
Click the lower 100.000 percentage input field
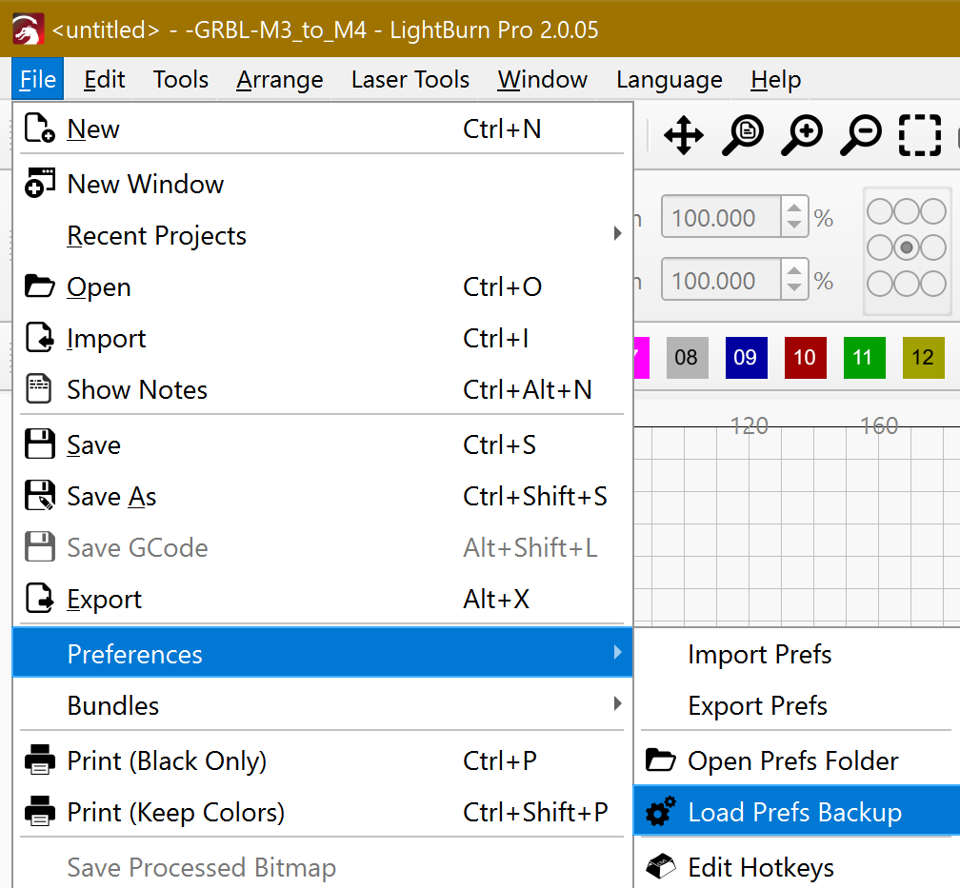pyautogui.click(x=720, y=281)
